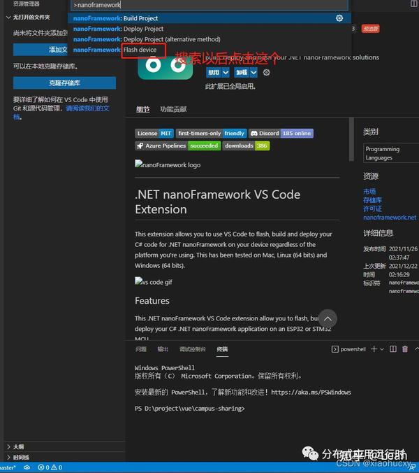Open gear settings for Build Project command
419x473 pixels.
click(339, 18)
